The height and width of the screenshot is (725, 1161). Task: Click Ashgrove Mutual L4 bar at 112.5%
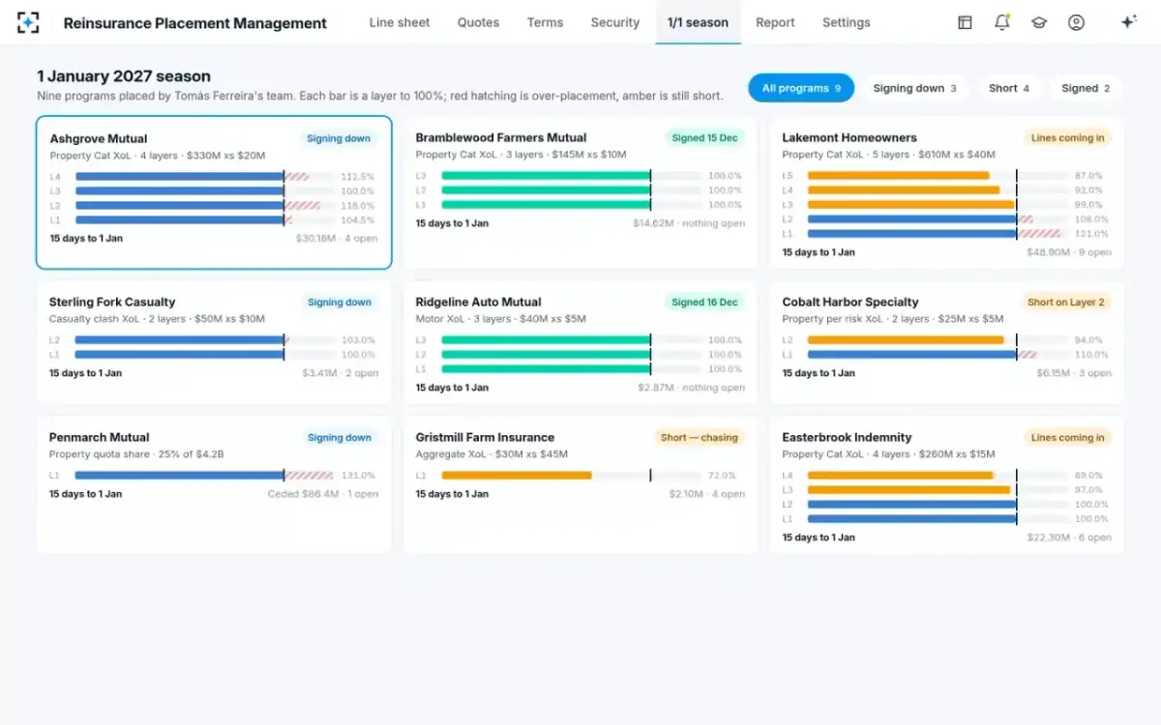pos(205,177)
